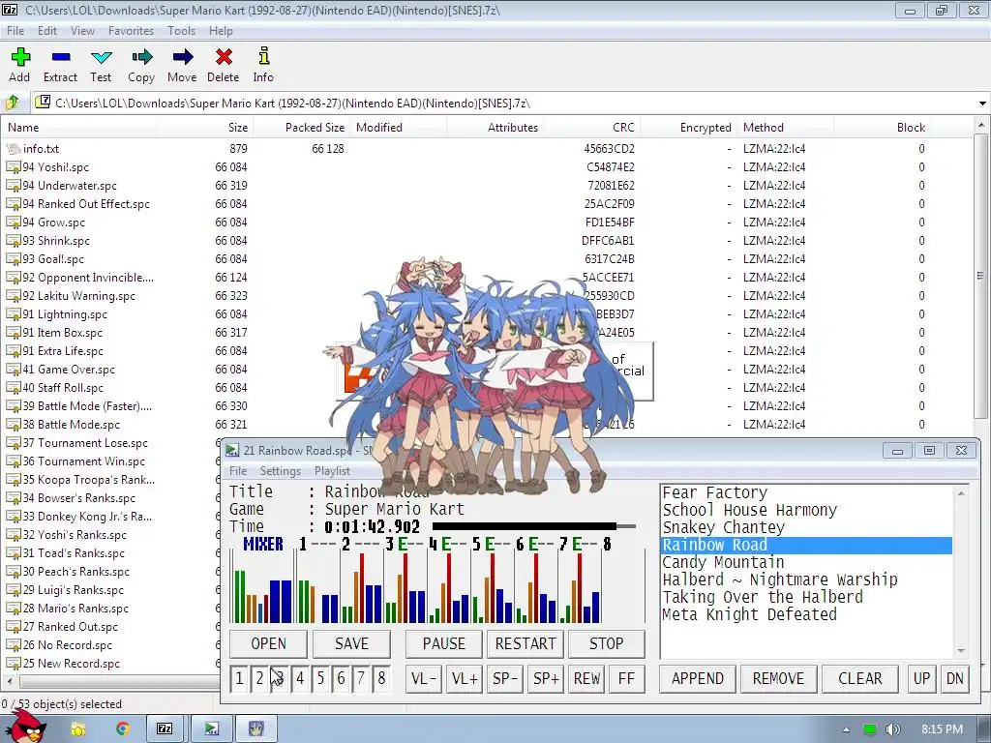Click the song time progress bar
This screenshot has width=991, height=743.
point(534,526)
